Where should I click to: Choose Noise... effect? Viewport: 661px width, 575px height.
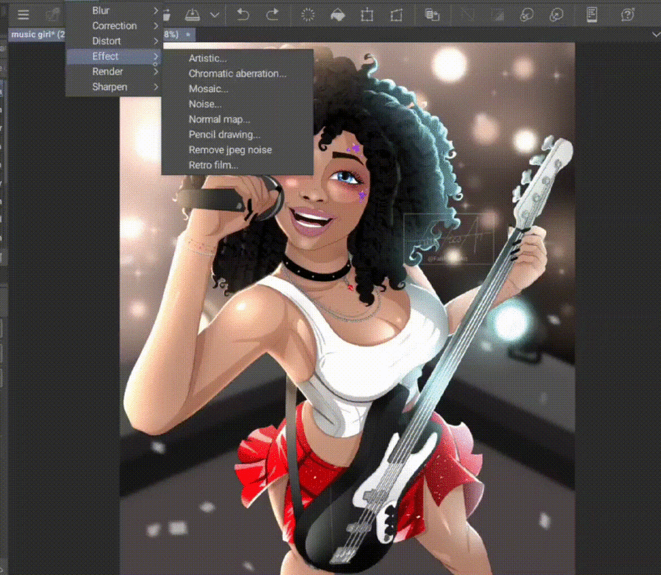[238, 104]
